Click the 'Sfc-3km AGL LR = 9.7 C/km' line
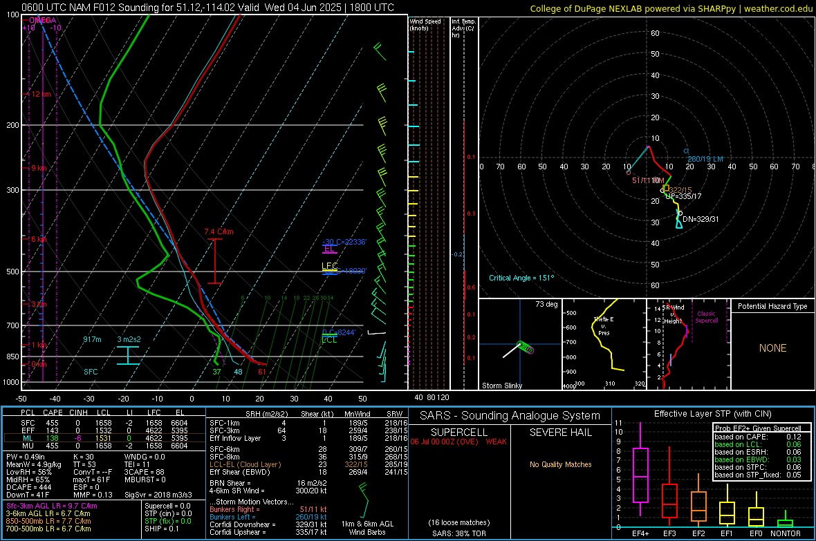 (x=52, y=506)
